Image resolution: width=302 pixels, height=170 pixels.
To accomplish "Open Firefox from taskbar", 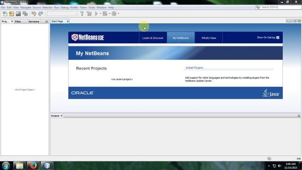I will [x=33, y=166].
